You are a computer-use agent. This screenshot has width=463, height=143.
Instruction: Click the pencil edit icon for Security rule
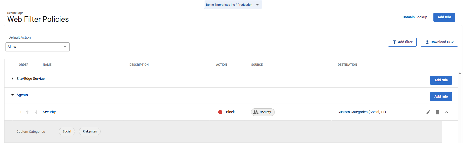point(428,112)
